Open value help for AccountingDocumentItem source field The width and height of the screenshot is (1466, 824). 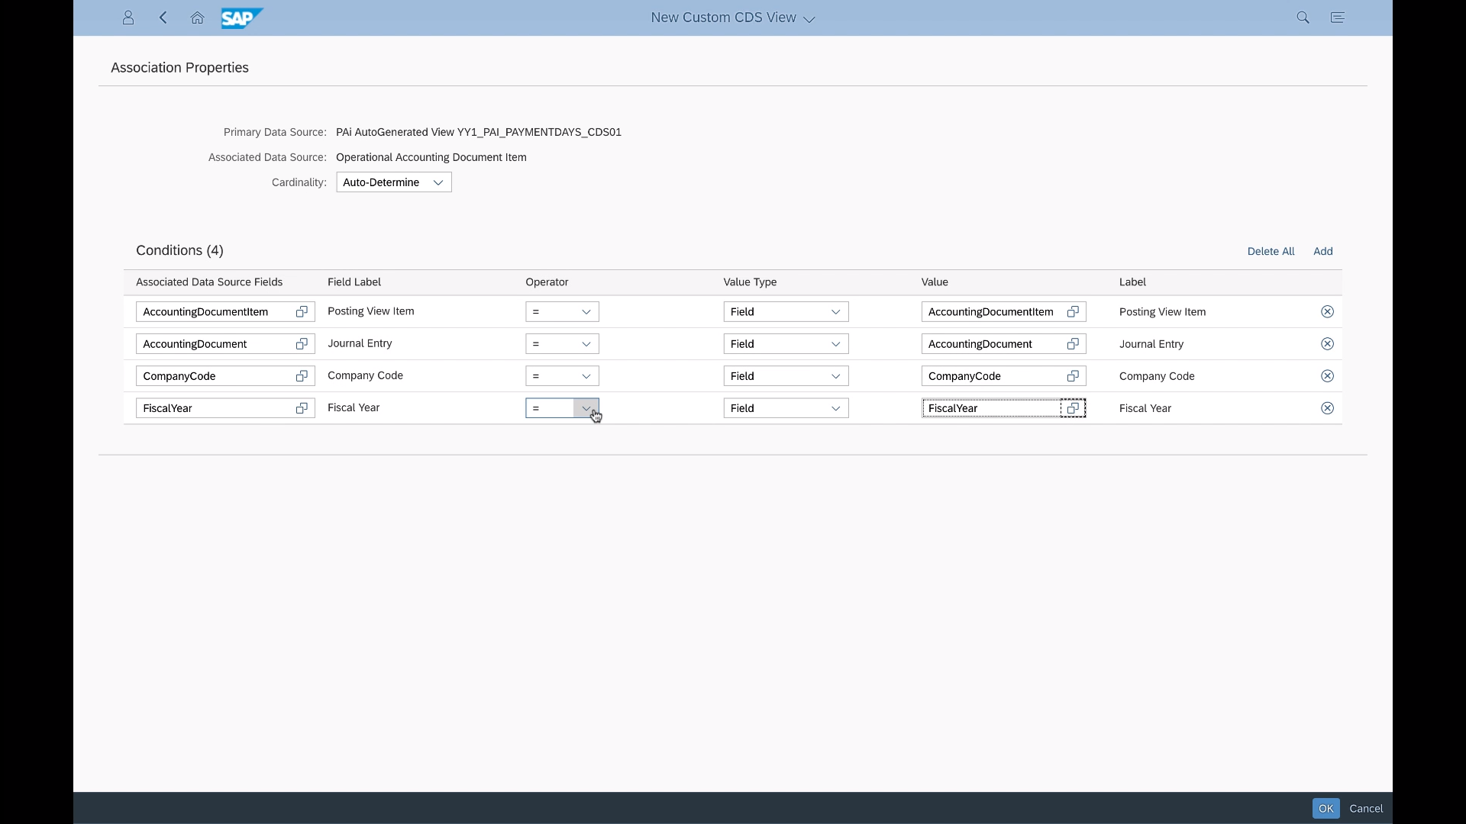click(302, 312)
